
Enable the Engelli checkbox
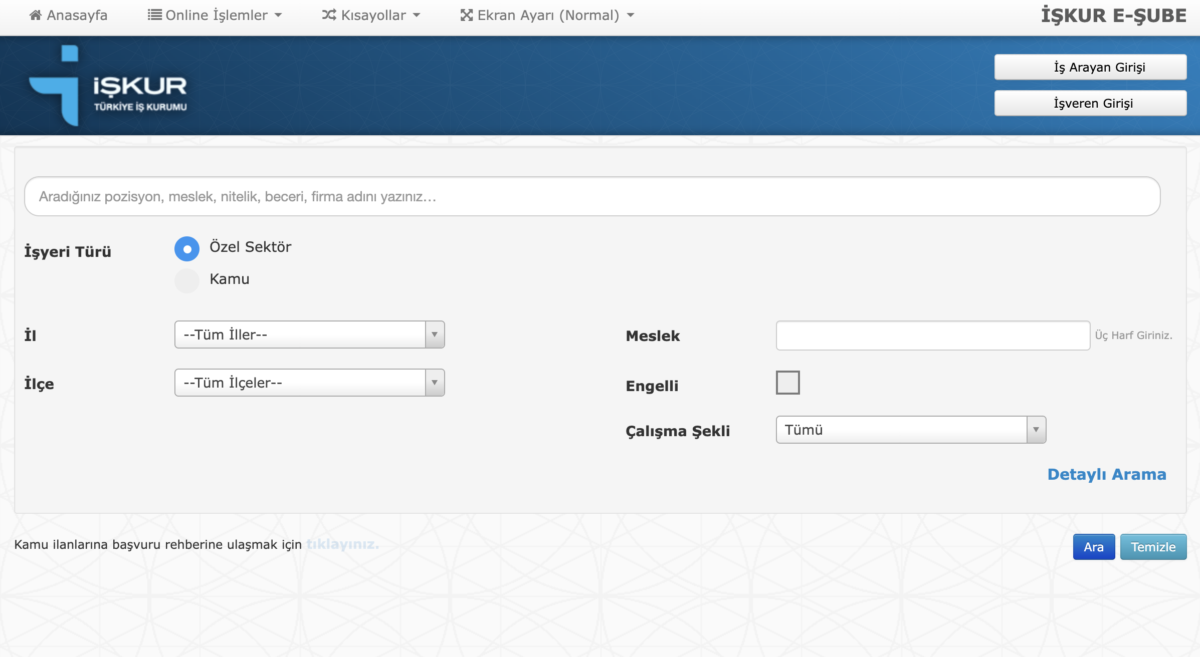(787, 383)
